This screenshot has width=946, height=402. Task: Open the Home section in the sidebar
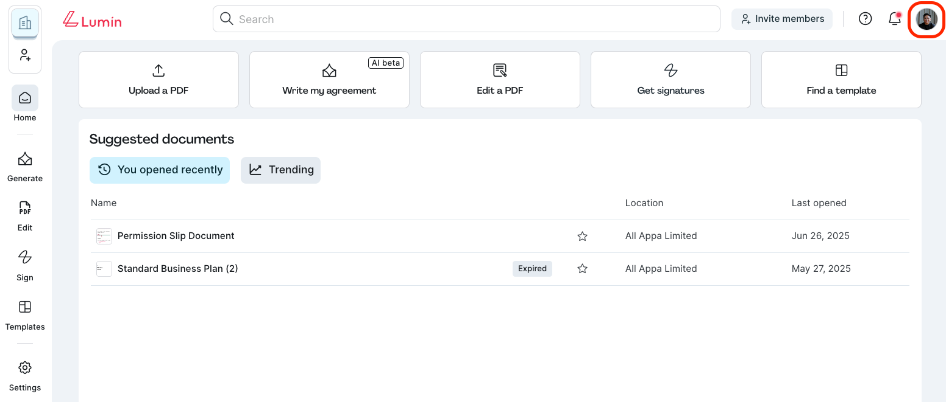(x=24, y=103)
